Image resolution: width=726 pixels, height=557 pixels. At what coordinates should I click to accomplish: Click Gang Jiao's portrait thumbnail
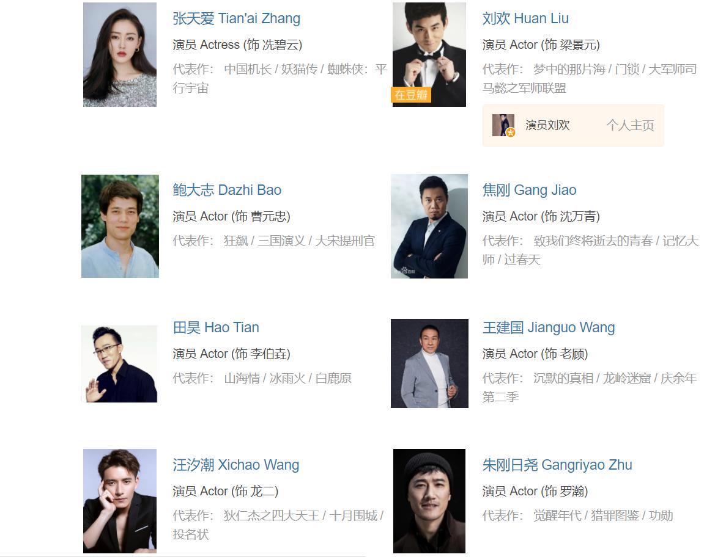pos(429,226)
